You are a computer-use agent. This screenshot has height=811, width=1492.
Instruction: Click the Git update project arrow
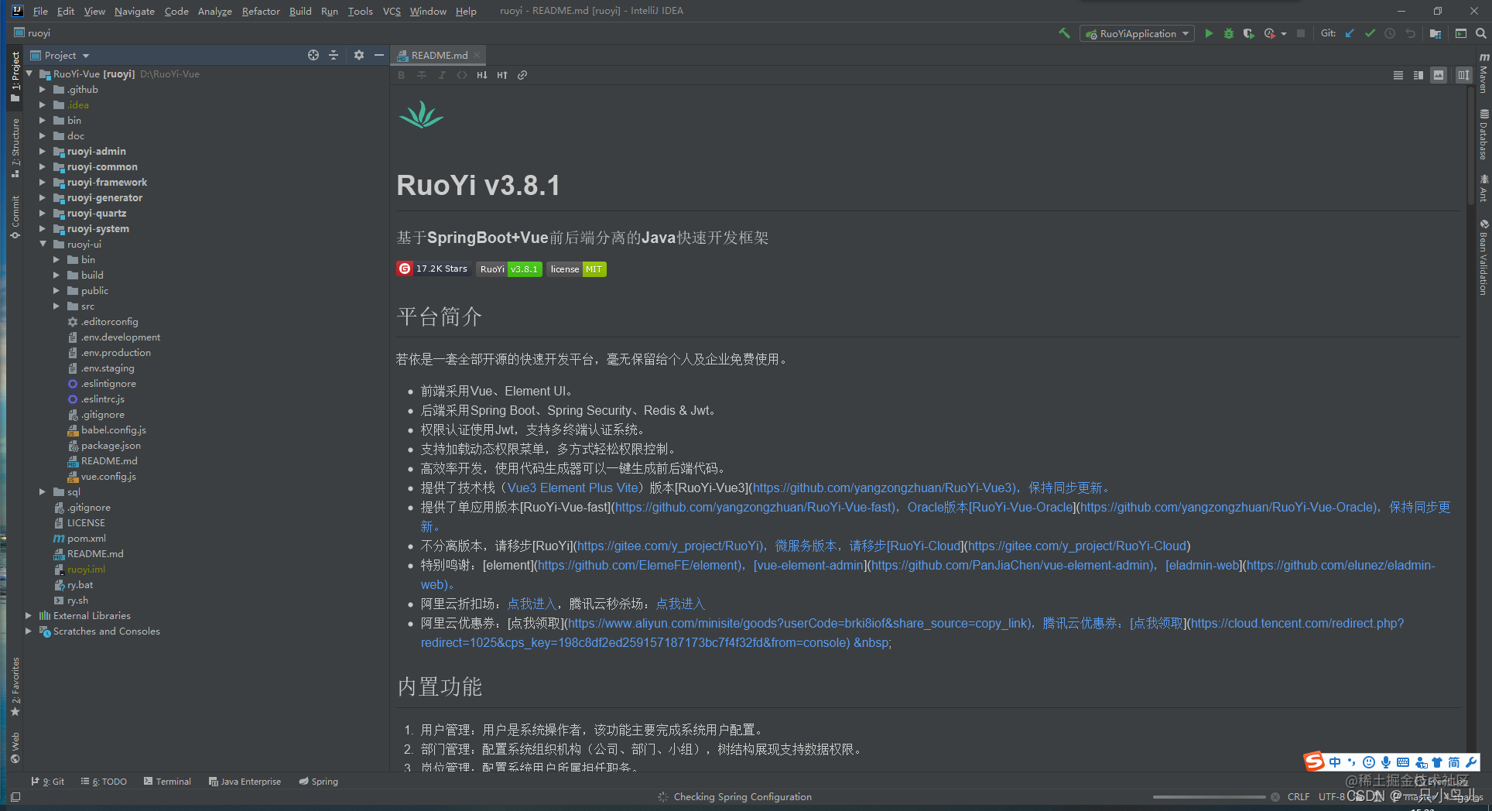[1350, 33]
